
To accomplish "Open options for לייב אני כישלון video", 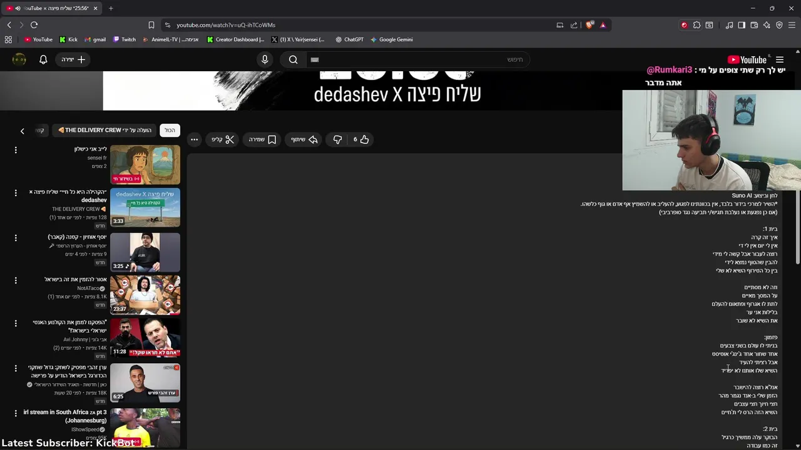I will [16, 150].
